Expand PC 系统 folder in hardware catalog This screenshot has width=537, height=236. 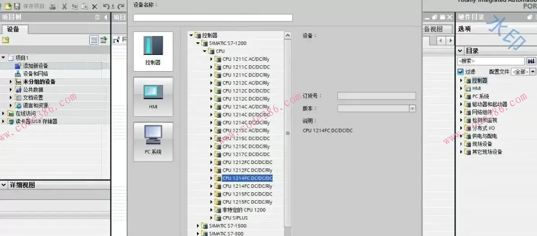pos(461,96)
